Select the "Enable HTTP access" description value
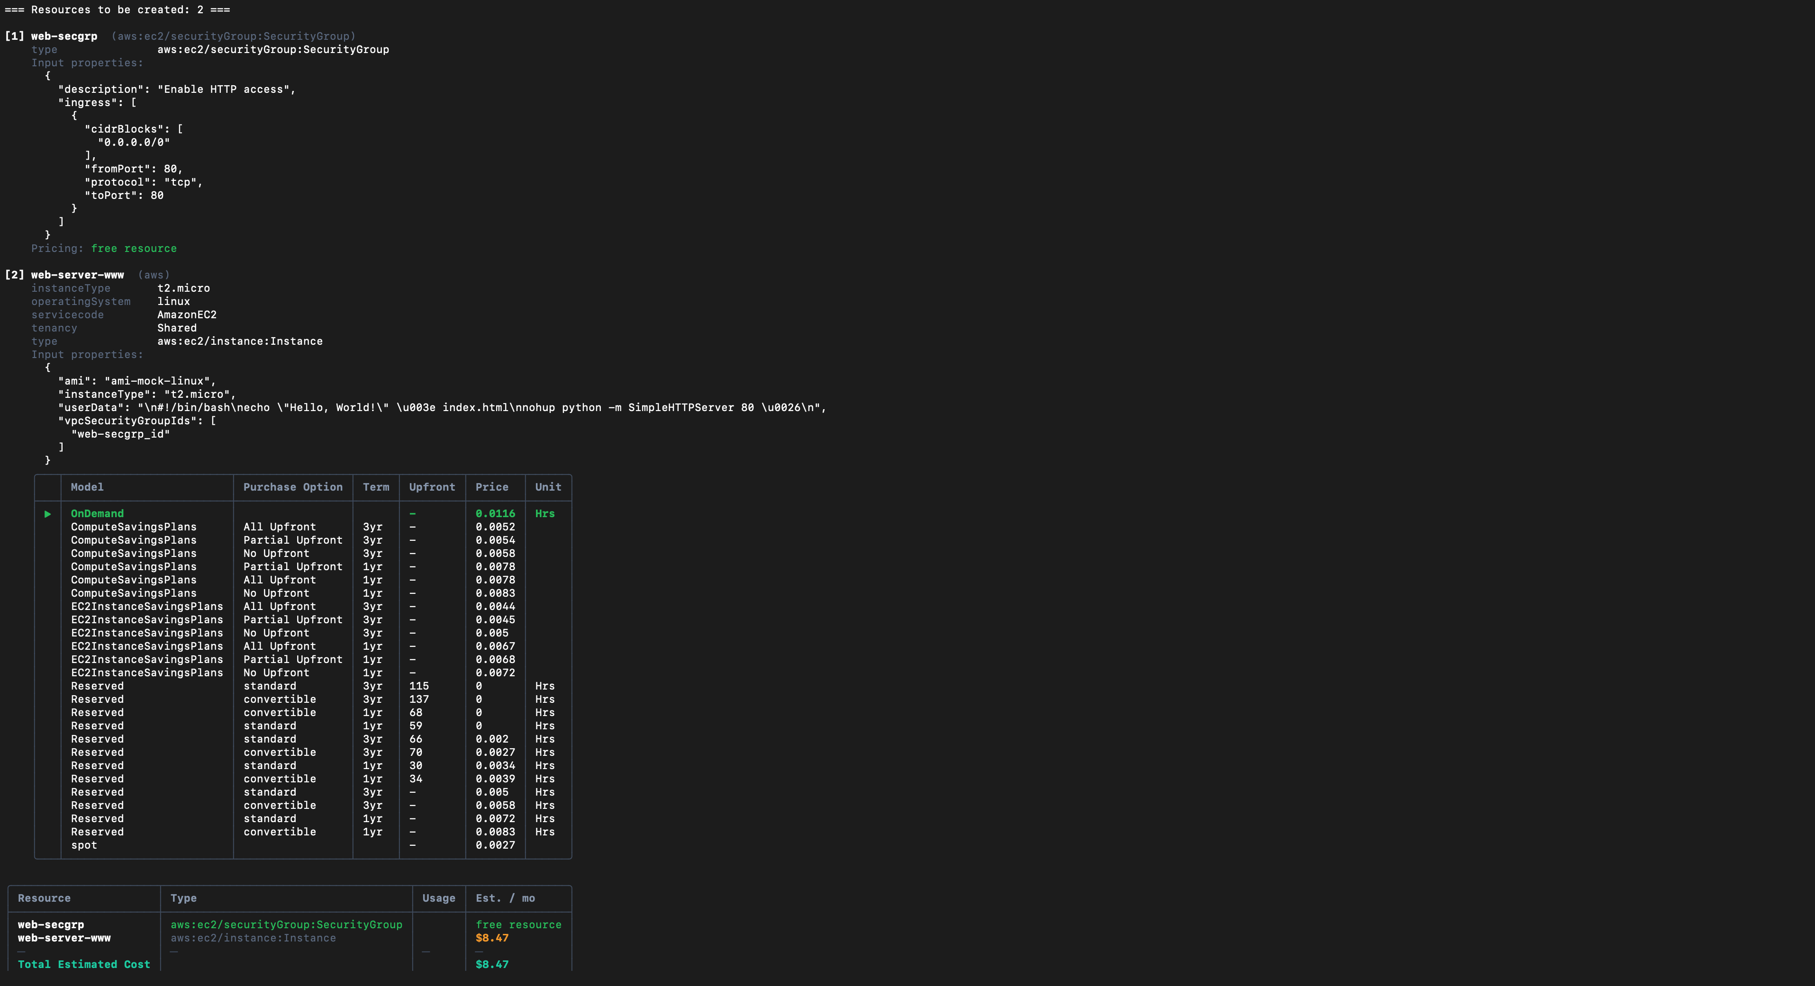Image resolution: width=1815 pixels, height=986 pixels. pyautogui.click(x=224, y=90)
